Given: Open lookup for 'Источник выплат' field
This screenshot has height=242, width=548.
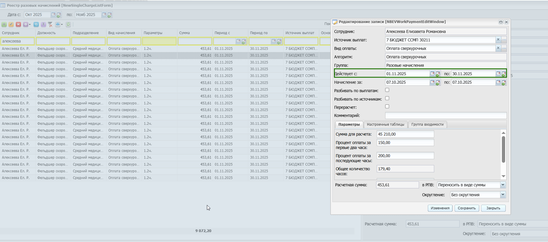Looking at the screenshot, I should tap(504, 40).
